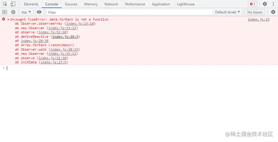
Task: Click the 'Observer.observeArray' stack frame text
Action: point(41,24)
